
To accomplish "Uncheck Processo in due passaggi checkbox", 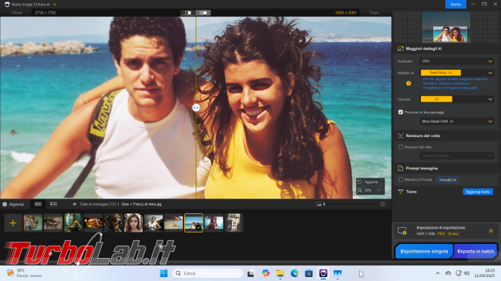I will pyautogui.click(x=400, y=112).
